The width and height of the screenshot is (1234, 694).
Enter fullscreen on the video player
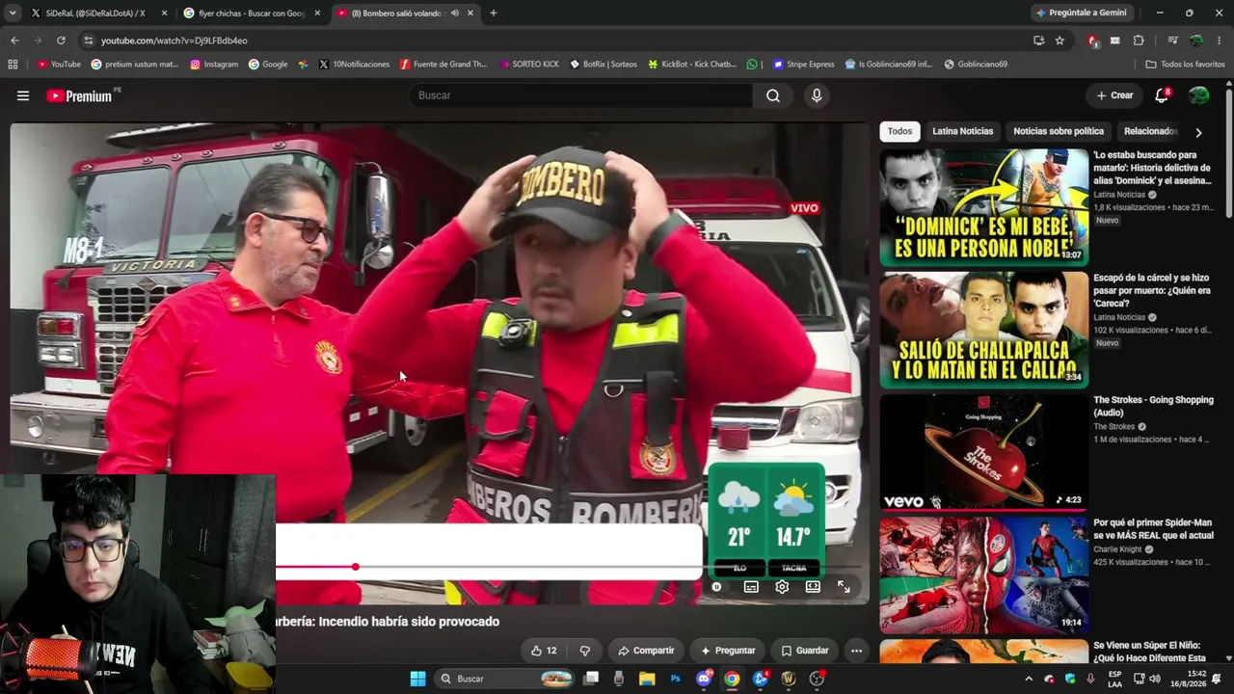(x=844, y=587)
